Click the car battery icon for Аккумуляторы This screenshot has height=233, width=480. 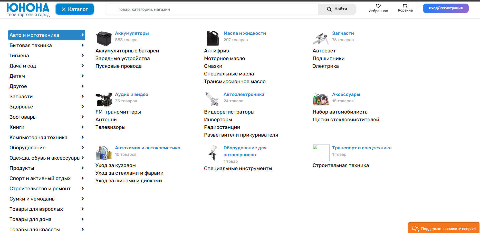(x=104, y=38)
